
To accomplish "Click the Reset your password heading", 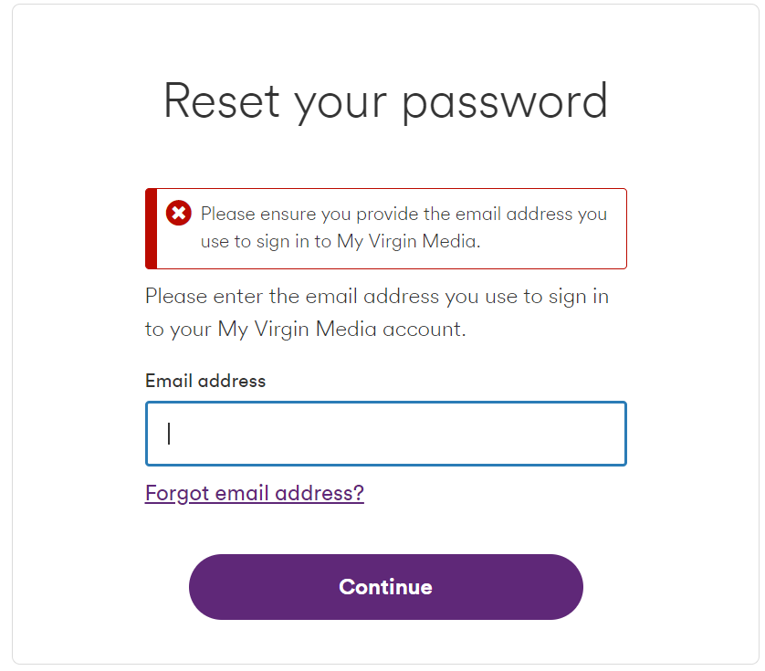I will click(385, 100).
